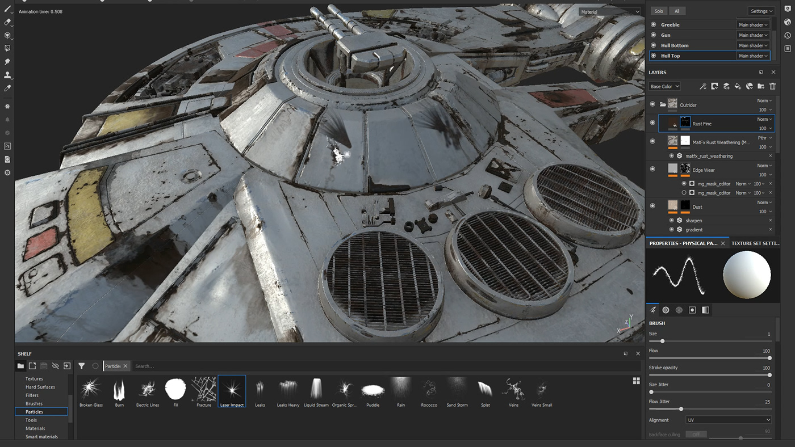Click the shelf import resources icon
Viewport: 795px width, 447px height.
(x=66, y=366)
